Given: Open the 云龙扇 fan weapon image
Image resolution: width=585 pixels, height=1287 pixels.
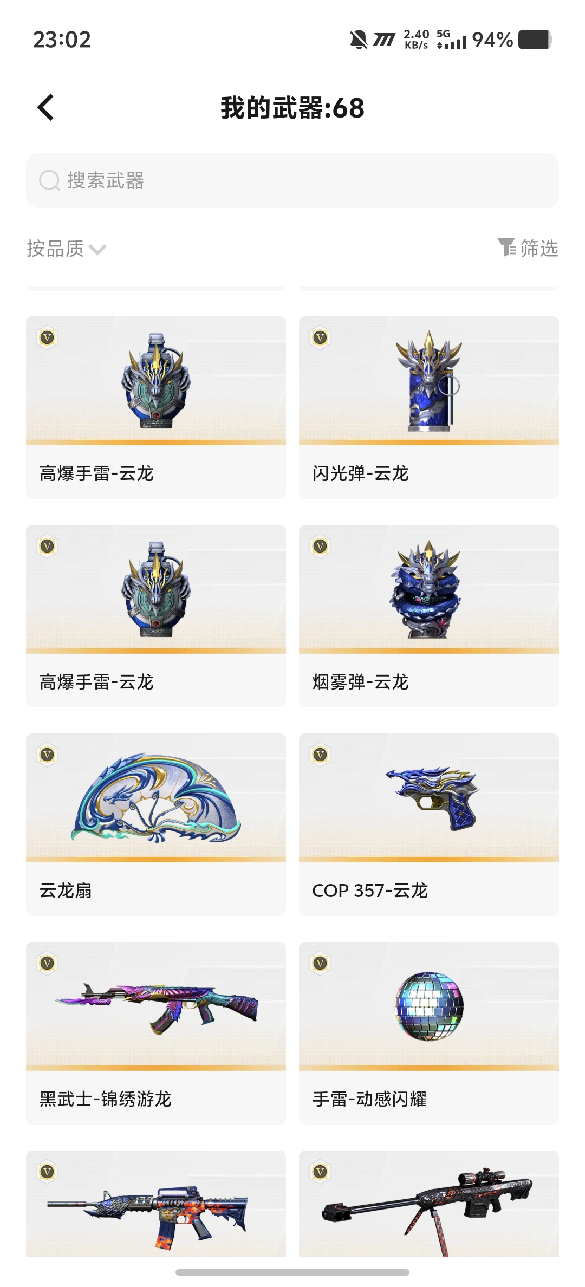Looking at the screenshot, I should pyautogui.click(x=156, y=798).
